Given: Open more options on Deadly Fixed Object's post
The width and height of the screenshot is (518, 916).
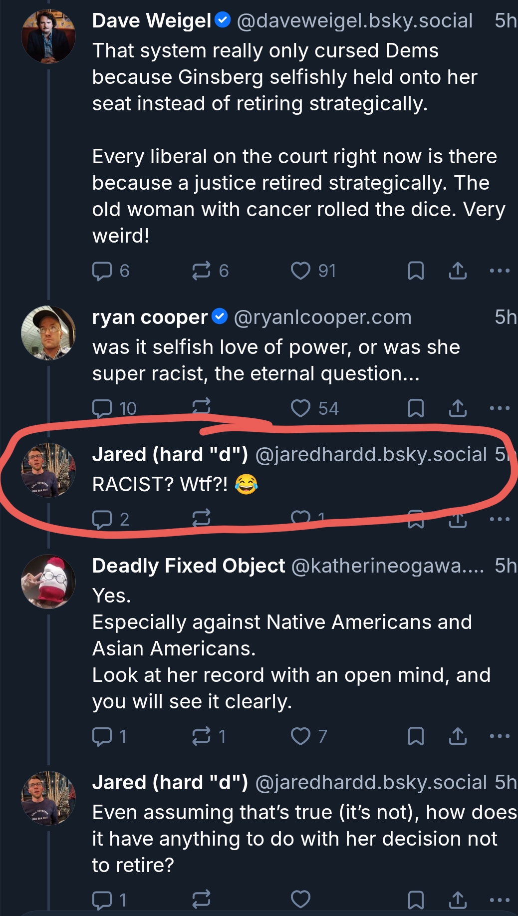Looking at the screenshot, I should (500, 736).
